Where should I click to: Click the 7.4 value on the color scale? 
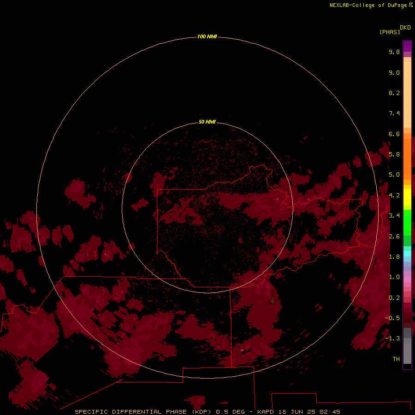click(394, 113)
